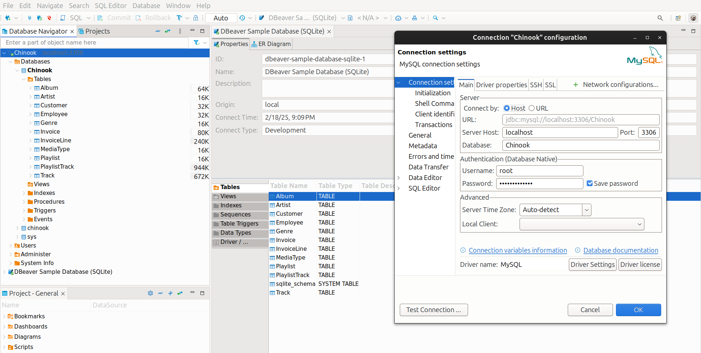Viewport: 701px width, 353px height.
Task: Click the dashboard gauge icon in toolbar
Action: [x=398, y=18]
